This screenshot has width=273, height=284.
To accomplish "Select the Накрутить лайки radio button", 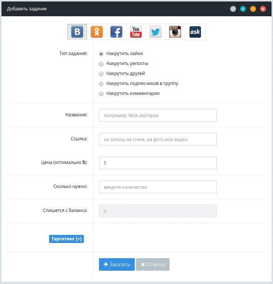I will click(x=101, y=54).
